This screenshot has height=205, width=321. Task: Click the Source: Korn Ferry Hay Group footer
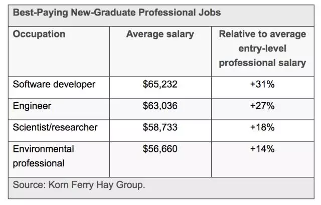coord(79,185)
